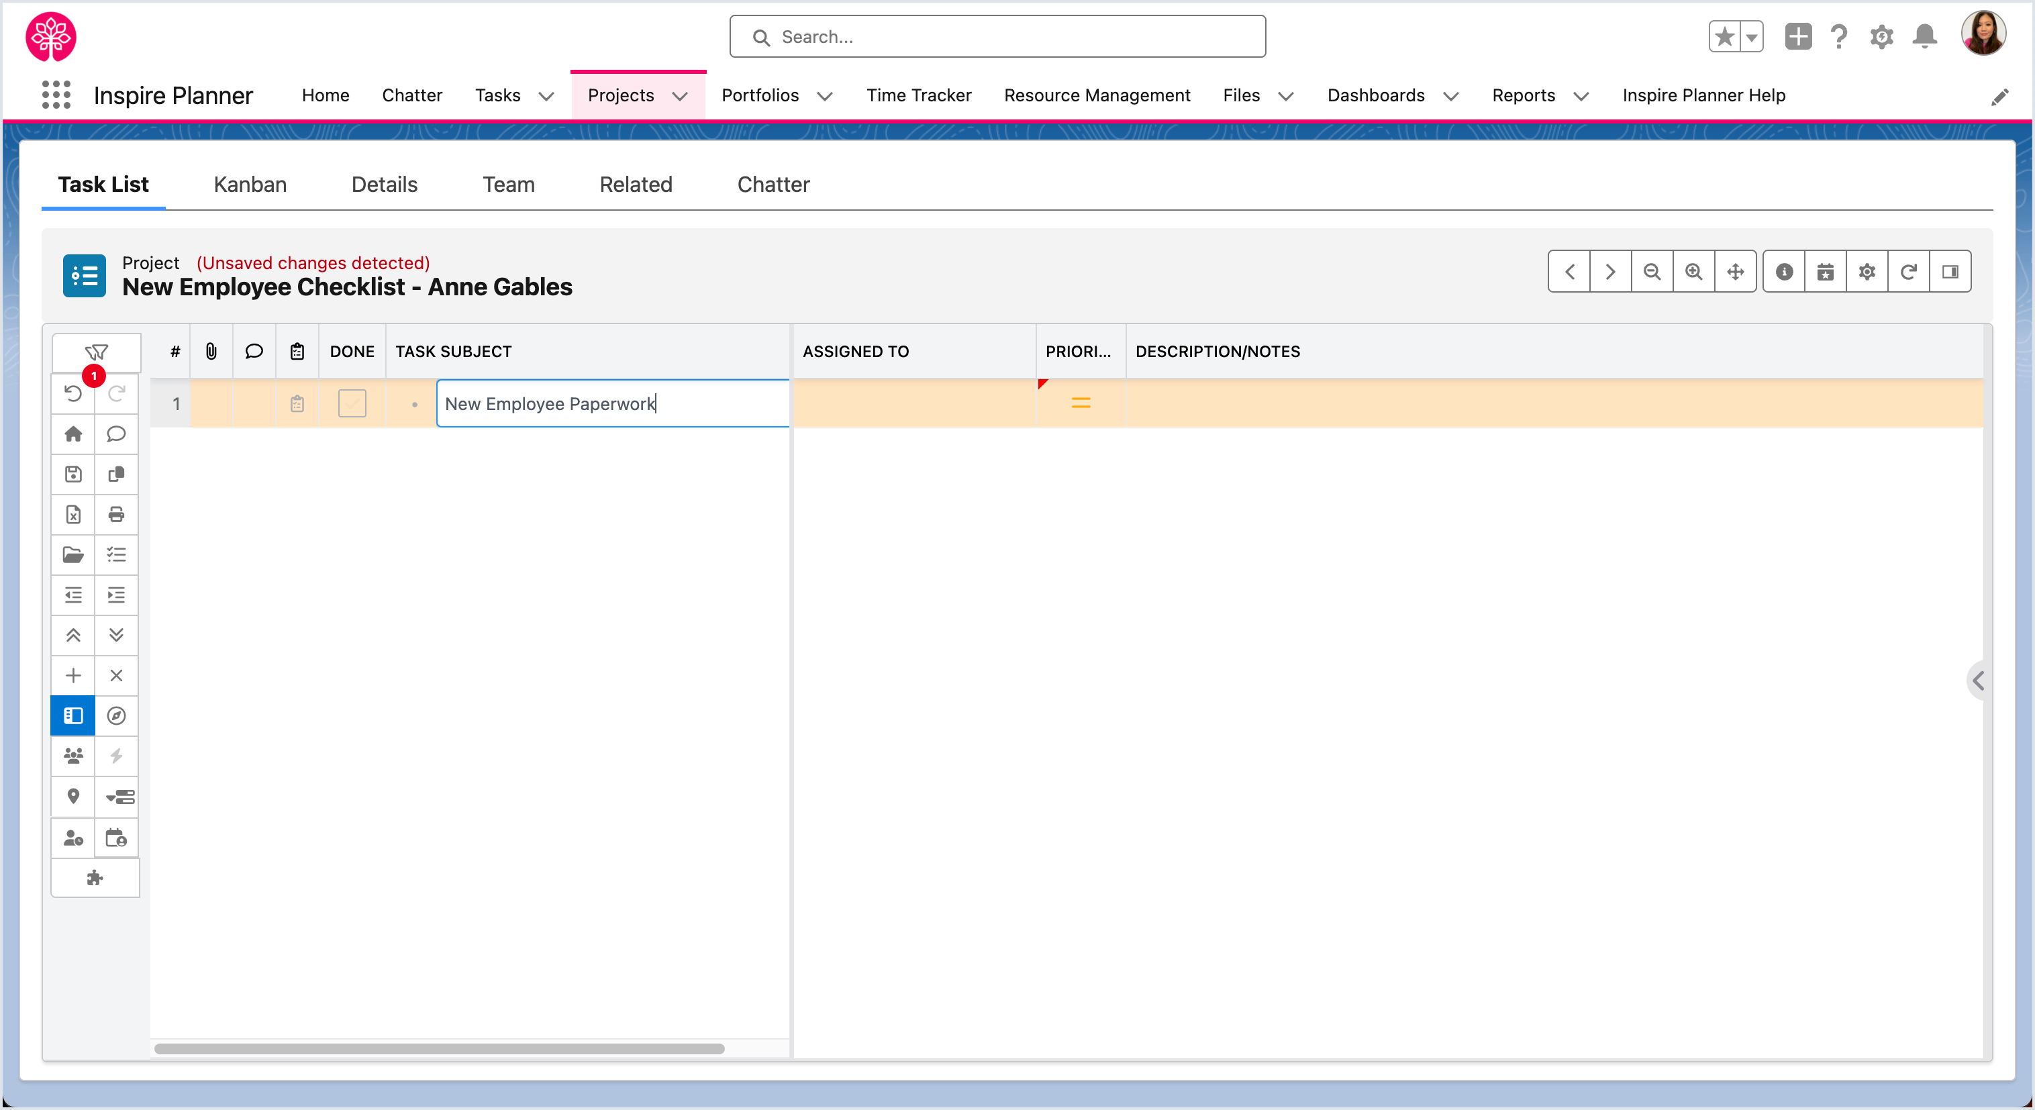
Task: Open the Team tab
Action: coord(509,184)
